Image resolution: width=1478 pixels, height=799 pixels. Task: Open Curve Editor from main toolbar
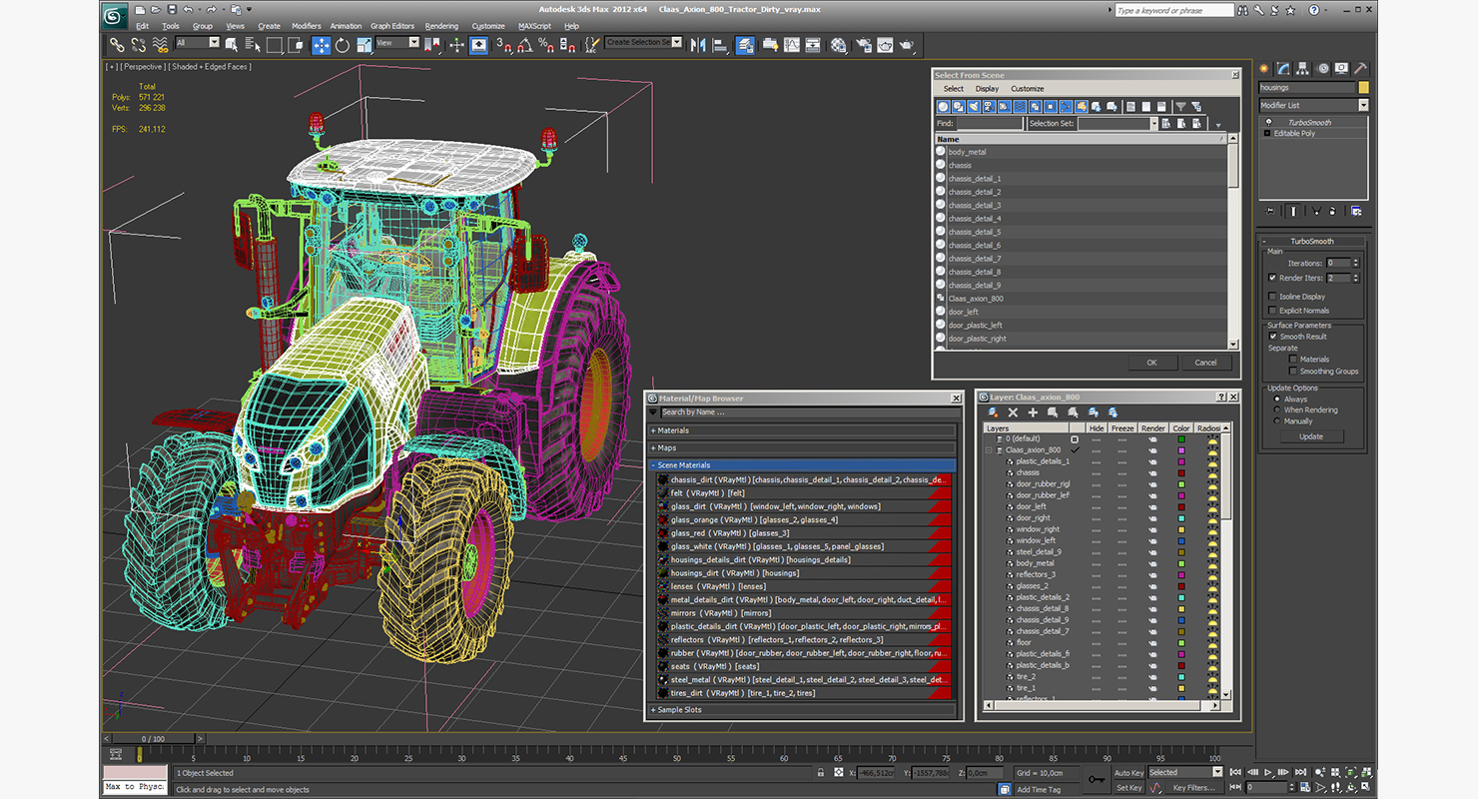point(792,45)
